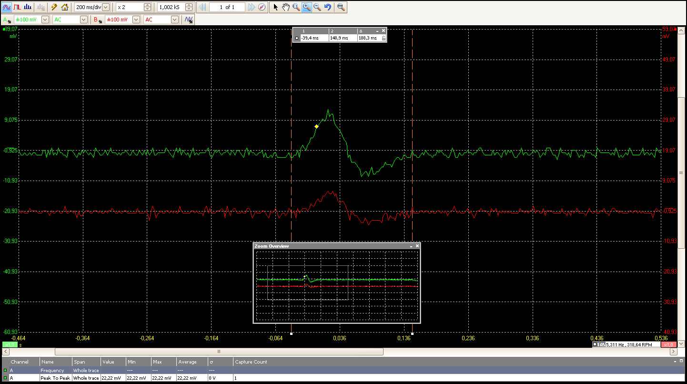Viewport: 687px width, 384px height.
Task: Click the Home display icon
Action: click(65, 7)
